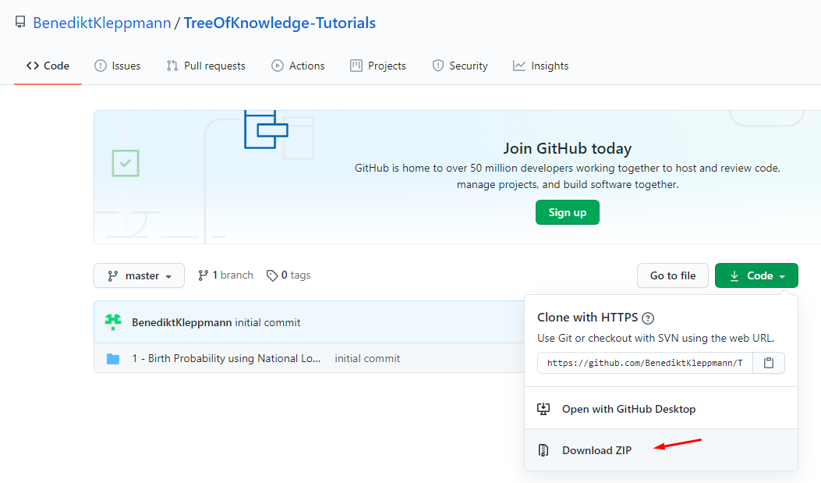Screen dimensions: 821x483
Task: Click the folder icon for Birth Probability directory
Action: point(113,359)
